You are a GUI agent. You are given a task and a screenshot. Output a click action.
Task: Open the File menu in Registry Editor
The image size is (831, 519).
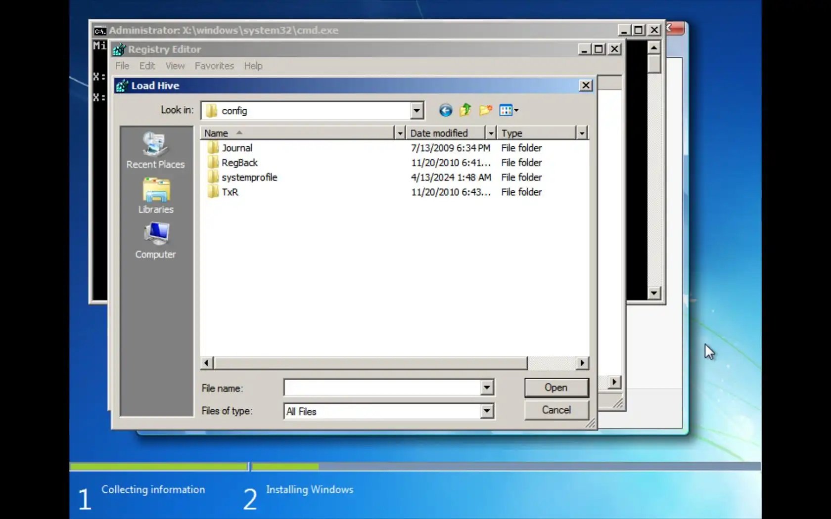tap(122, 66)
